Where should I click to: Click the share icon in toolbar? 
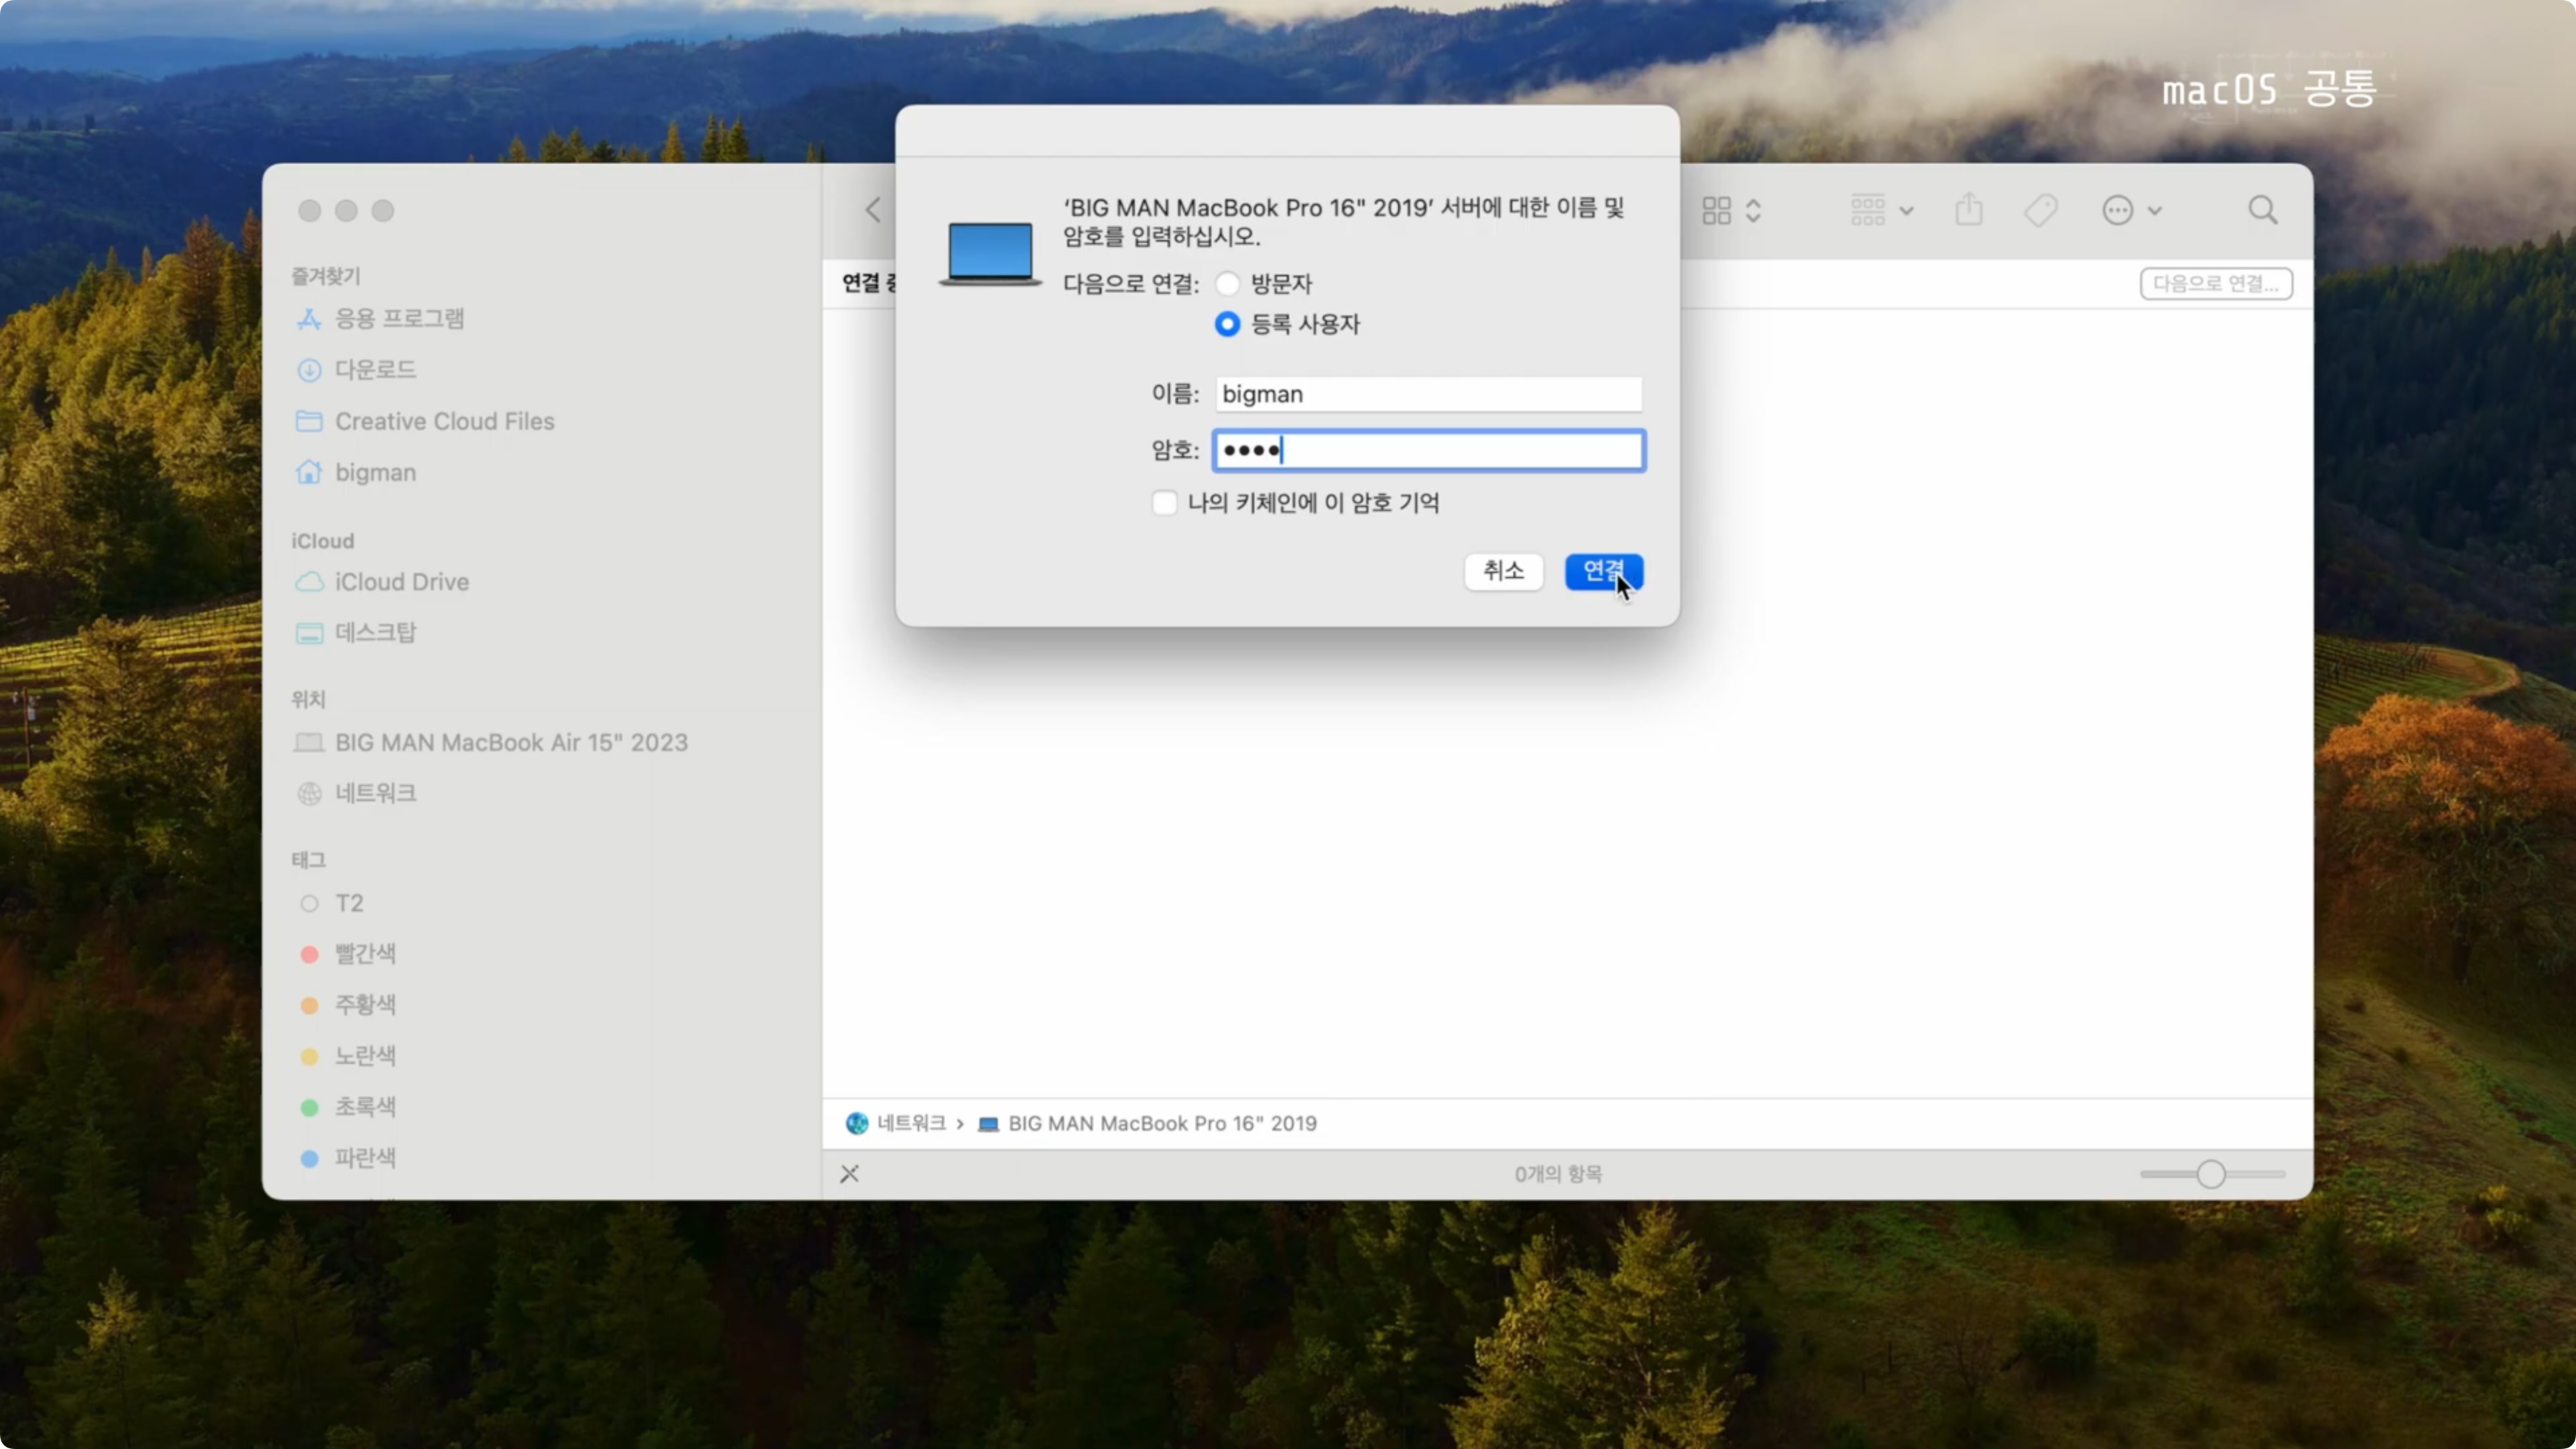pyautogui.click(x=1969, y=210)
